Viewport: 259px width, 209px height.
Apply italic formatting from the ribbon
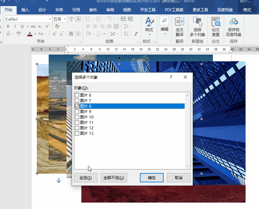tap(15, 26)
